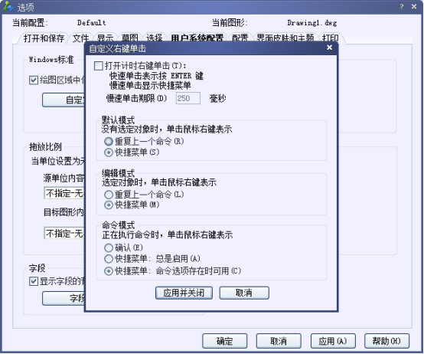Select command mode 确认 (E) radio

tap(109, 247)
